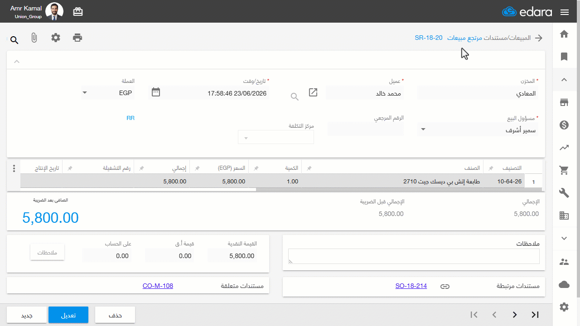The height and width of the screenshot is (326, 580).
Task: Open the gift box icon in header
Action: 78,12
